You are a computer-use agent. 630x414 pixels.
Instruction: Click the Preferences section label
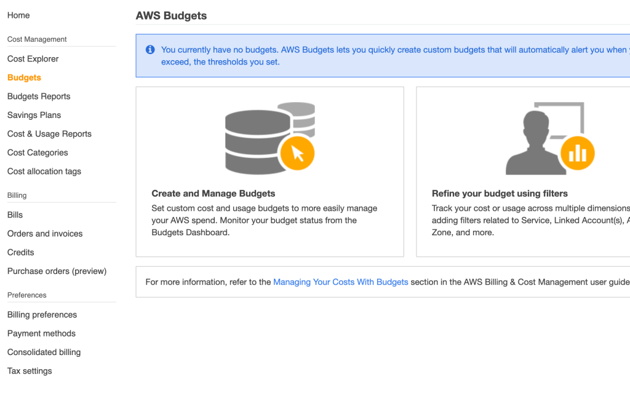point(27,295)
